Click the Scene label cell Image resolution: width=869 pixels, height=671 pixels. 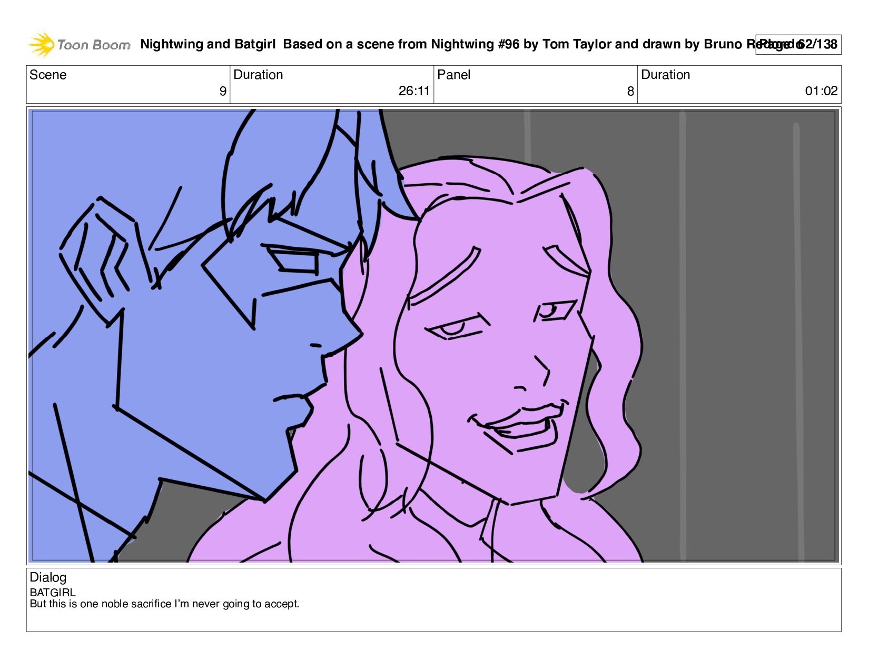[x=128, y=84]
